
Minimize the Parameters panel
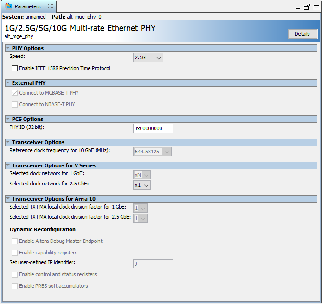(298, 8)
